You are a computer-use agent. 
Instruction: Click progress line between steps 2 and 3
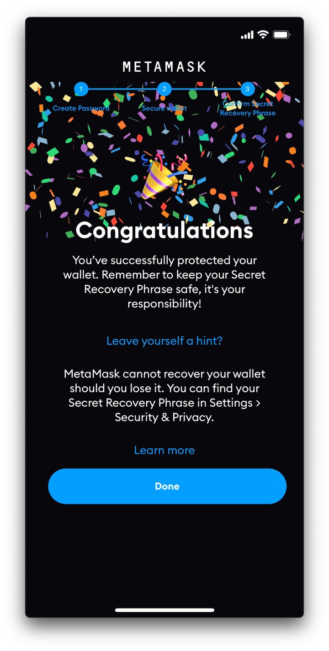[206, 89]
